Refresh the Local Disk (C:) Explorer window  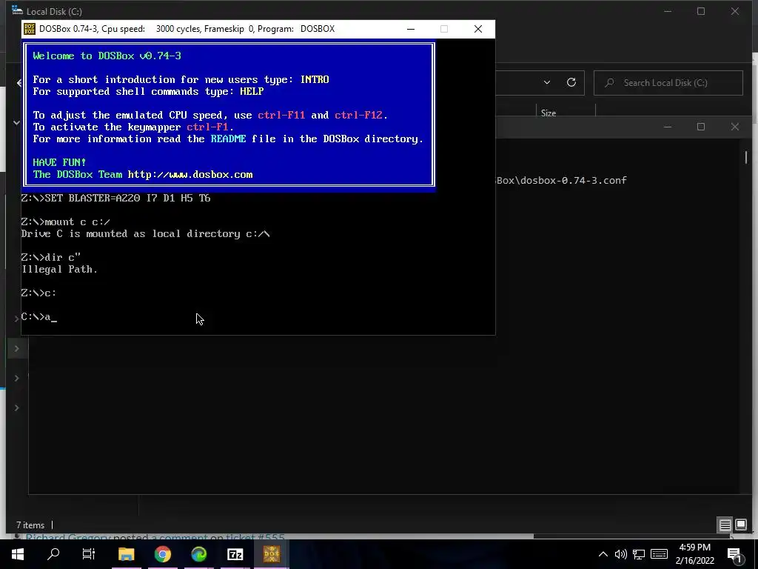(x=571, y=83)
